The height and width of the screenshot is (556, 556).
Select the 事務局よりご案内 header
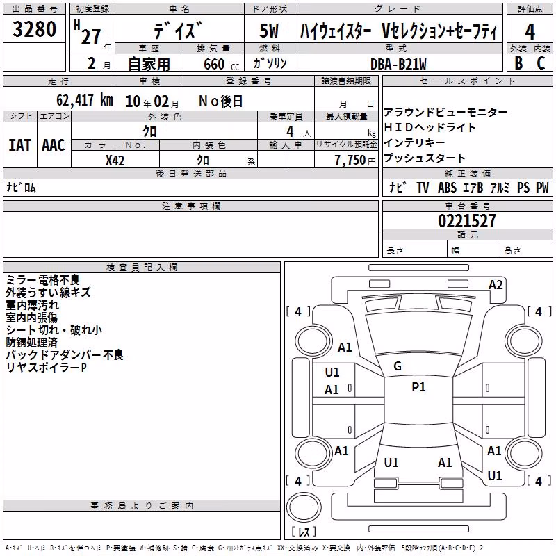[142, 506]
